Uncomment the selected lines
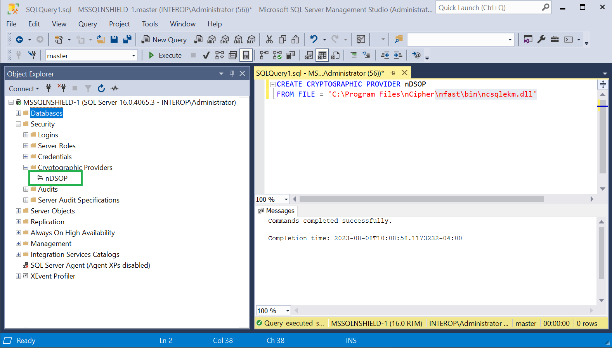Image resolution: width=612 pixels, height=348 pixels. click(x=366, y=55)
